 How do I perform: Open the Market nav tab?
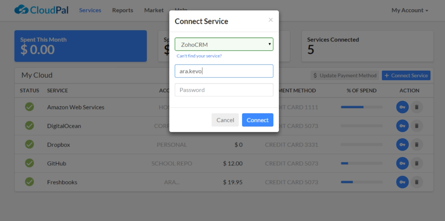(x=154, y=10)
